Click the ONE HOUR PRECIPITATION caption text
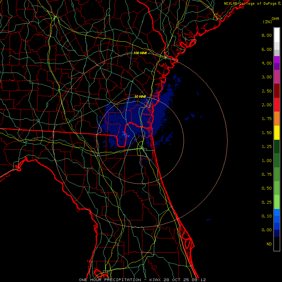The height and width of the screenshot is (282, 282). tap(110, 280)
